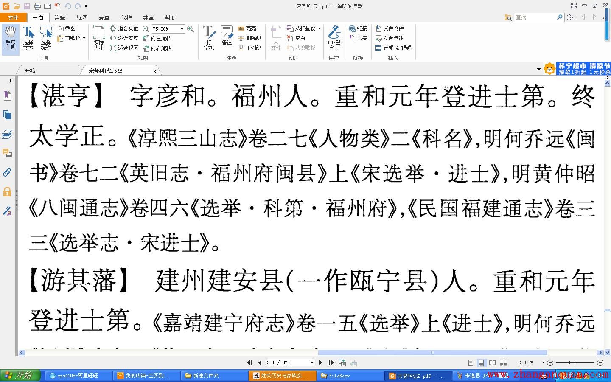Open search settings gear dropdown
The image size is (611, 382).
click(572, 17)
